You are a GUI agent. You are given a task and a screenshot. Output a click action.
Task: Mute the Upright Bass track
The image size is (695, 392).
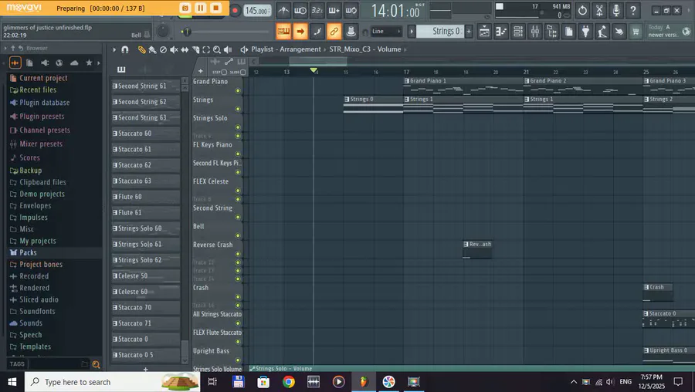click(x=238, y=360)
